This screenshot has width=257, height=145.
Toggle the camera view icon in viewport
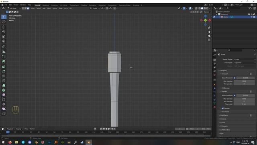coord(209,36)
